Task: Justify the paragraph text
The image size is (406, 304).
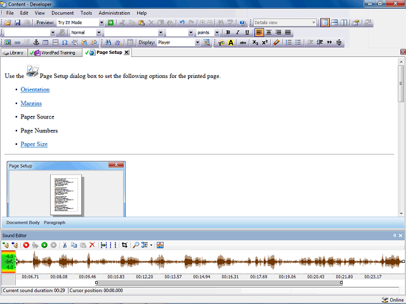Action: point(287,32)
